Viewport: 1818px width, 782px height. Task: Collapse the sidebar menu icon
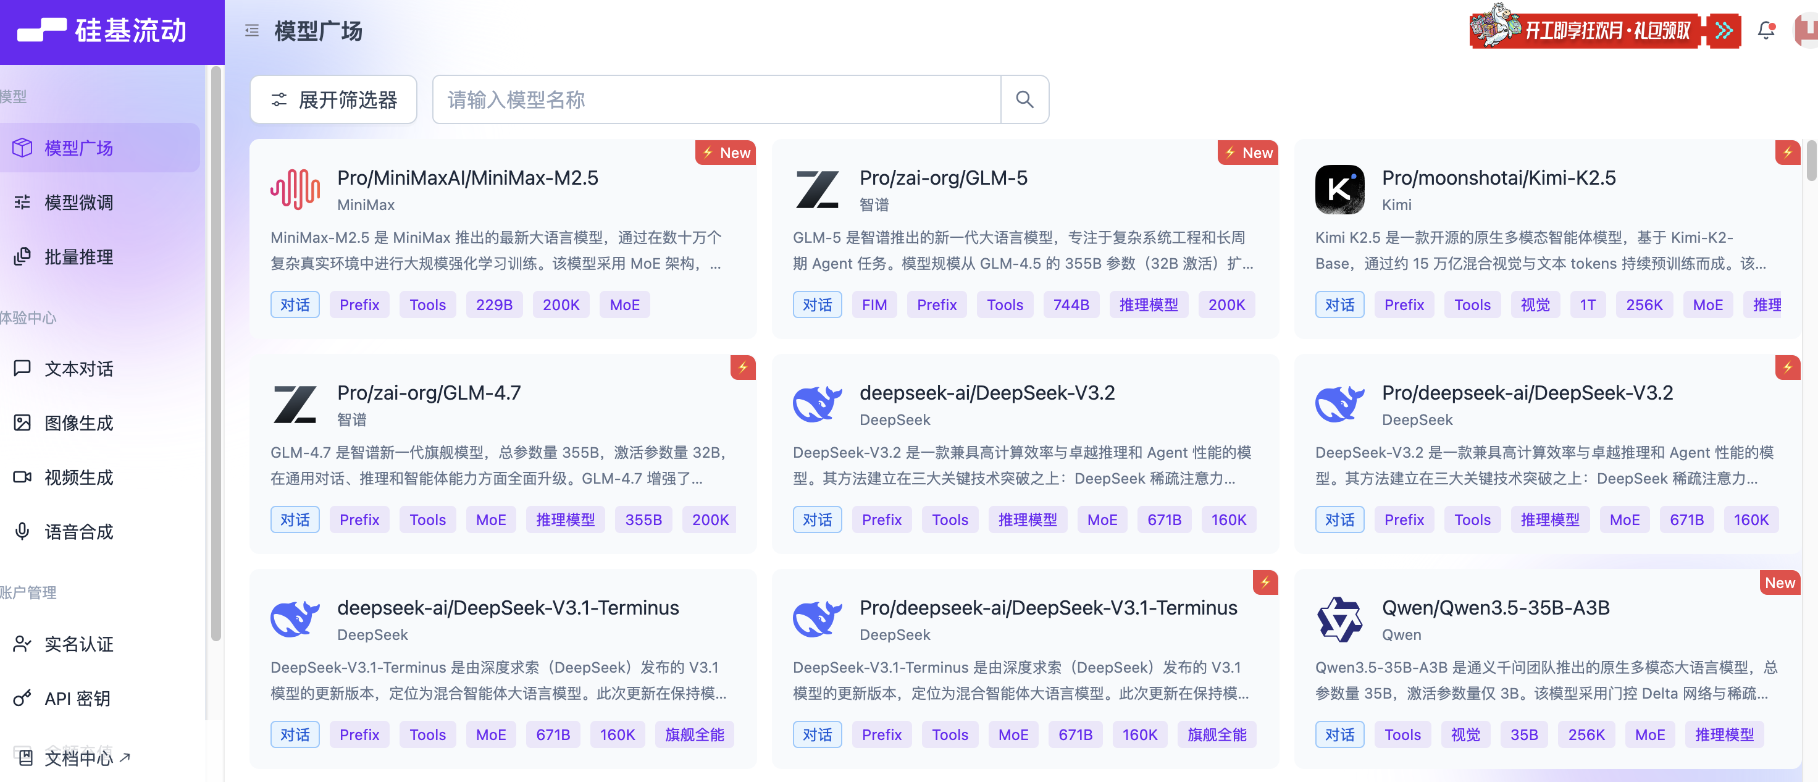252,30
